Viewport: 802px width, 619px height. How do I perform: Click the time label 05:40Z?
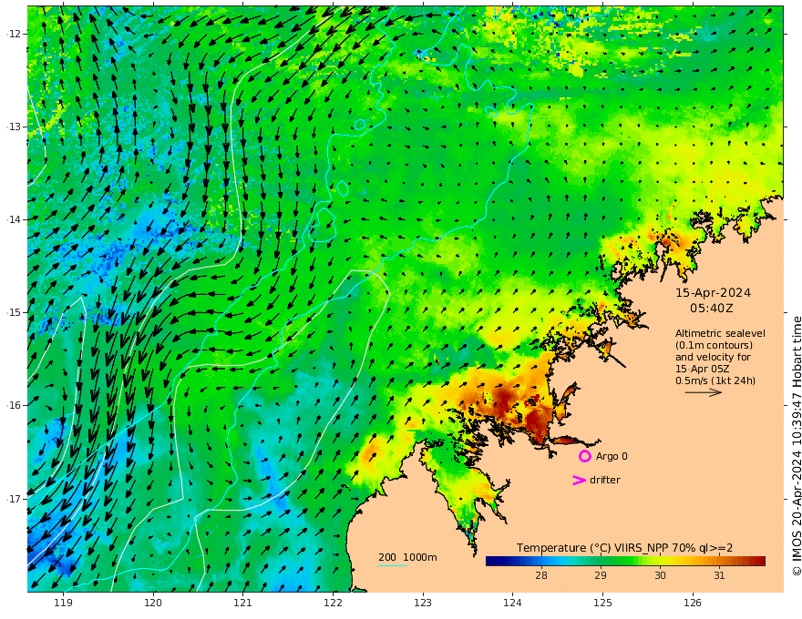point(712,309)
